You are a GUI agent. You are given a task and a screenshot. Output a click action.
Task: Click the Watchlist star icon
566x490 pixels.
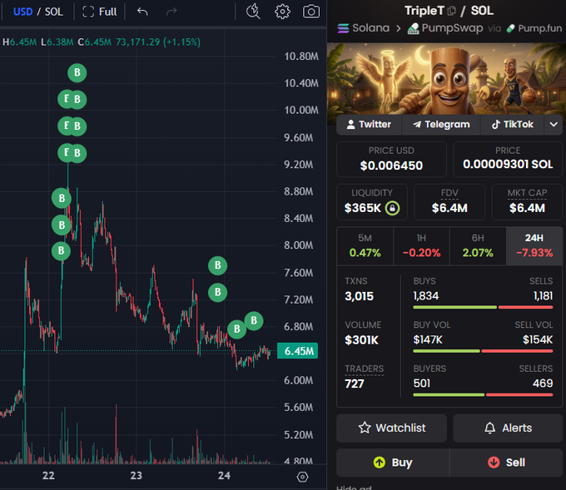[365, 428]
